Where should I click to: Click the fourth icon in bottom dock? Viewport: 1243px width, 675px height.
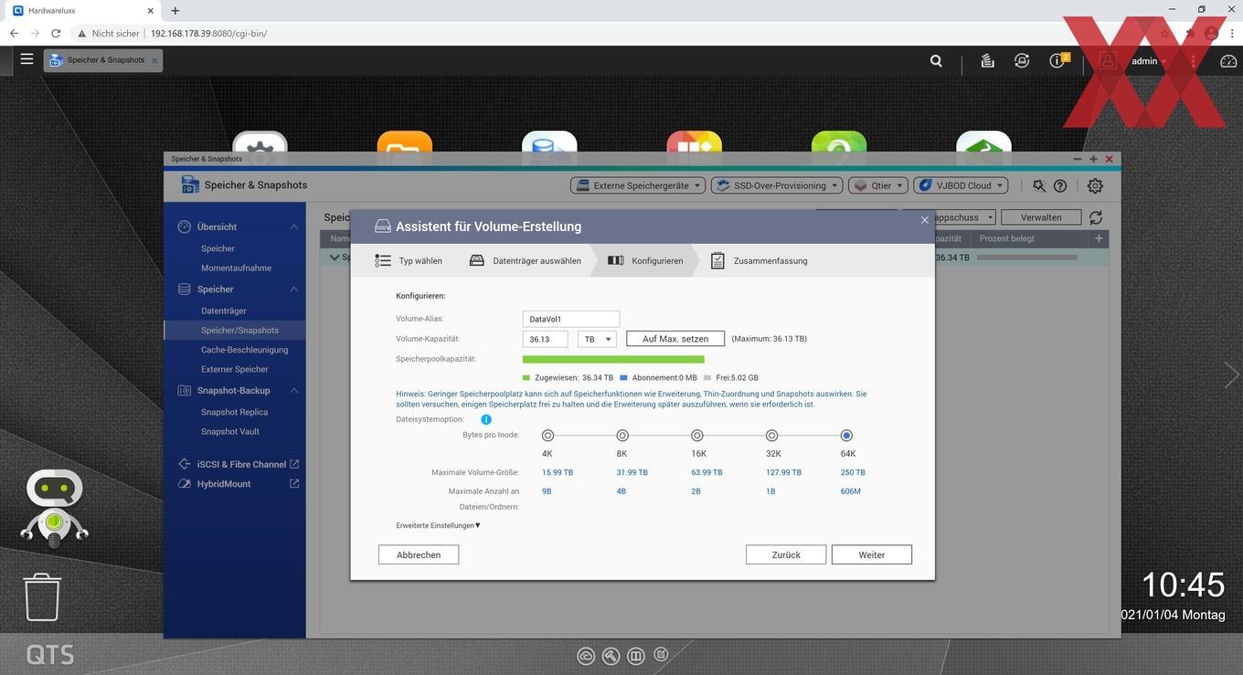pos(661,654)
